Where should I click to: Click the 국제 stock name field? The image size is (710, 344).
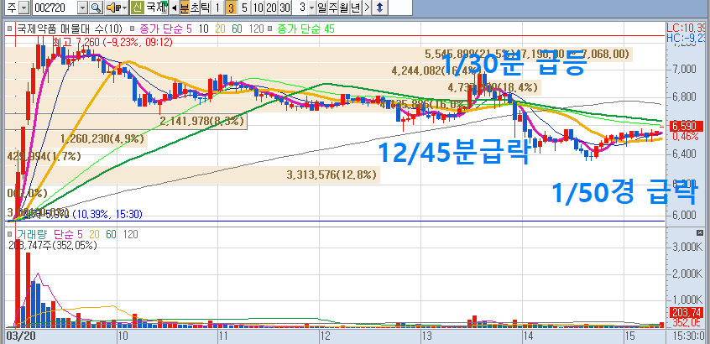[x=156, y=8]
